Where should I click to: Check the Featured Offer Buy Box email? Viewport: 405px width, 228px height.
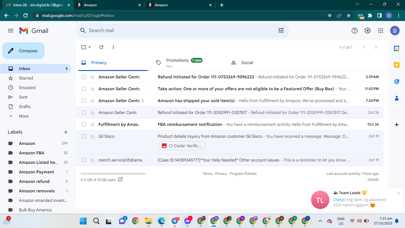84,89
